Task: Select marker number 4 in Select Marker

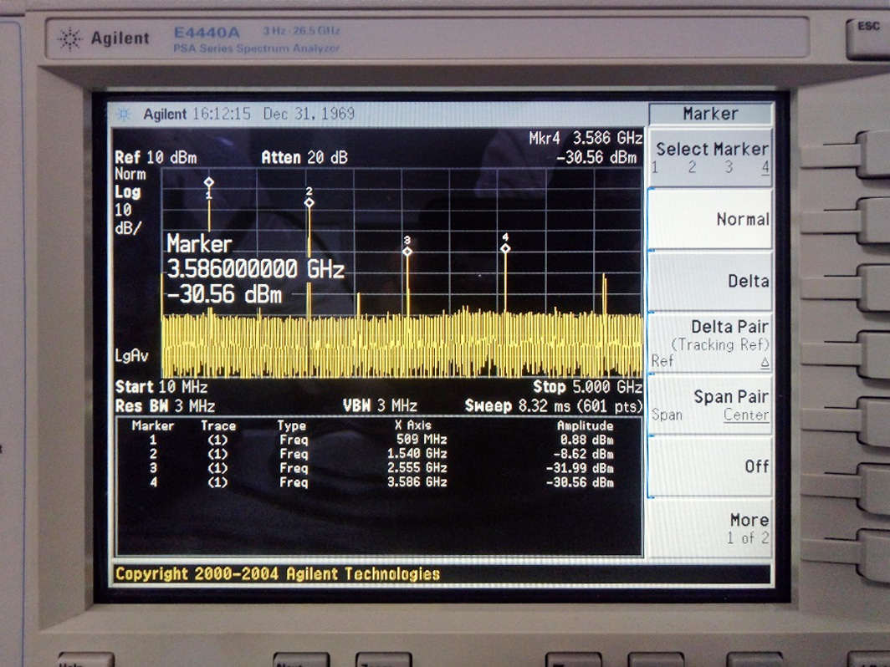Action: click(x=765, y=167)
